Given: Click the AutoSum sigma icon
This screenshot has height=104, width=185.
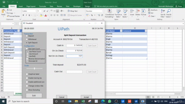Looking at the screenshot, I should [x=149, y=10].
